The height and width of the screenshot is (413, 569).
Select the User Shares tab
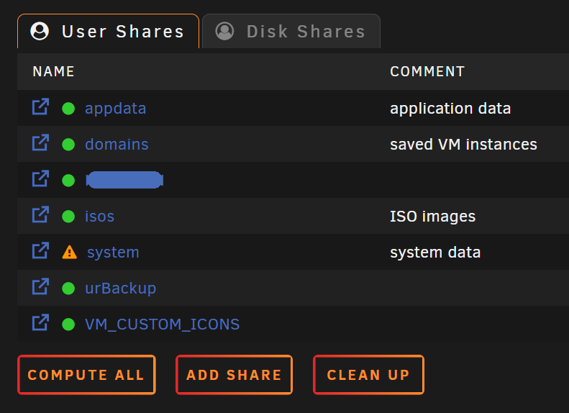108,31
